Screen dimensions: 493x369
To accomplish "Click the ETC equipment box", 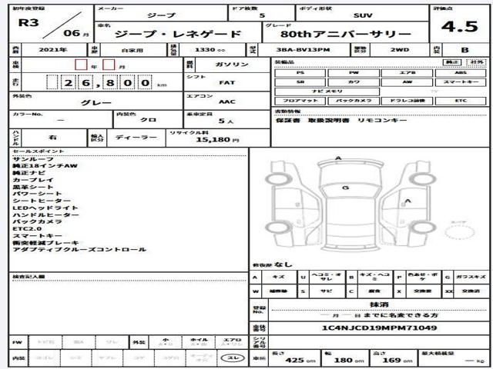I will tap(461, 101).
